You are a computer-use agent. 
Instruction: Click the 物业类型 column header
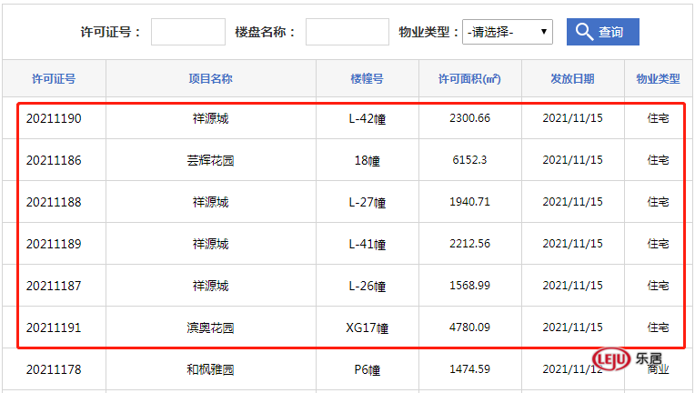(659, 79)
